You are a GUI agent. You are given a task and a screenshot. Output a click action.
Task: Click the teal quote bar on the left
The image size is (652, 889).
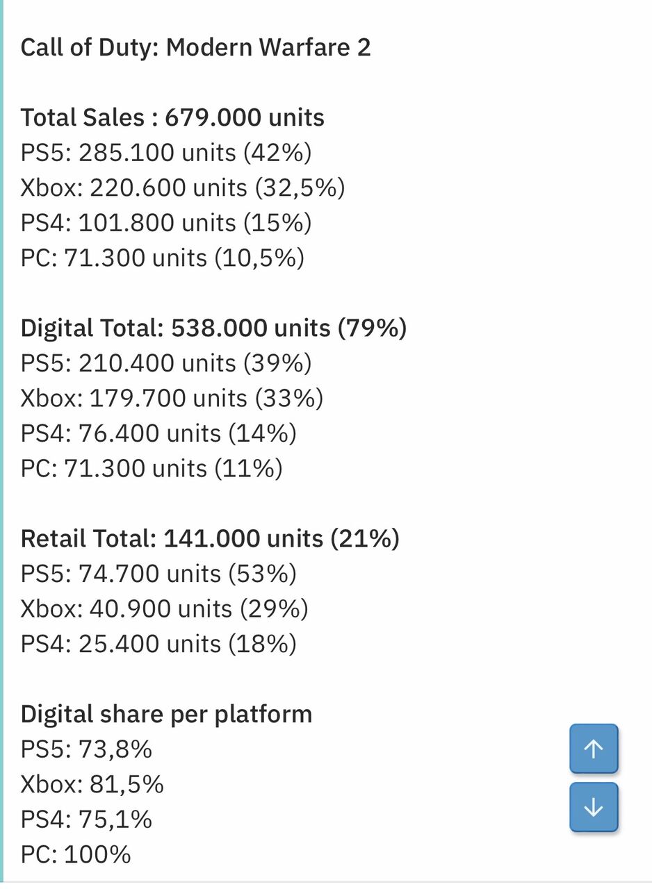pyautogui.click(x=4, y=444)
